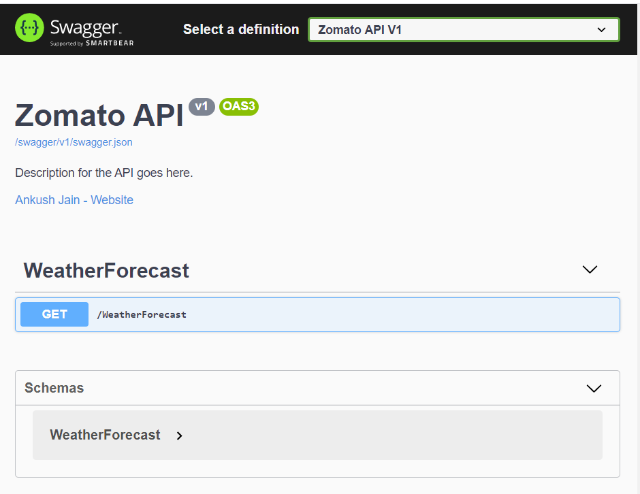The image size is (640, 494).
Task: Choose Zomato API V1 from the selector
Action: (x=464, y=29)
